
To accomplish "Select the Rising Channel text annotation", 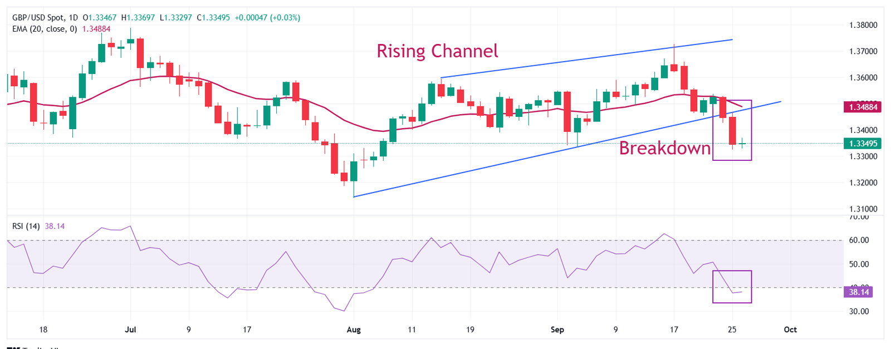I will (437, 51).
